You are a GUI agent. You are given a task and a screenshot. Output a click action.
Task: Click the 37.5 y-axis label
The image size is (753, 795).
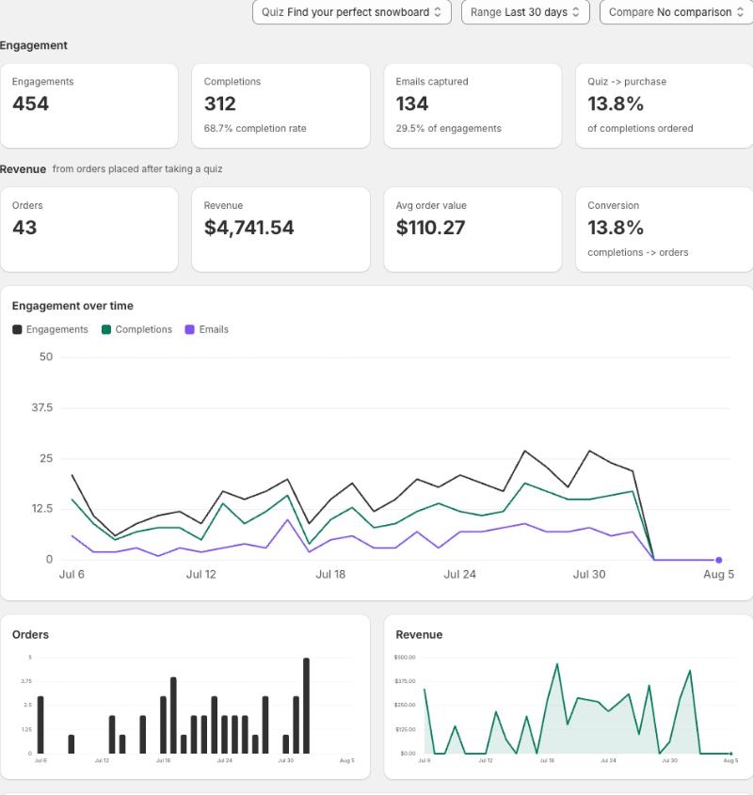[41, 407]
